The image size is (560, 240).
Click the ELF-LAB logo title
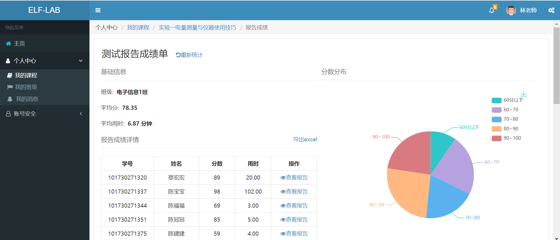[x=44, y=10]
